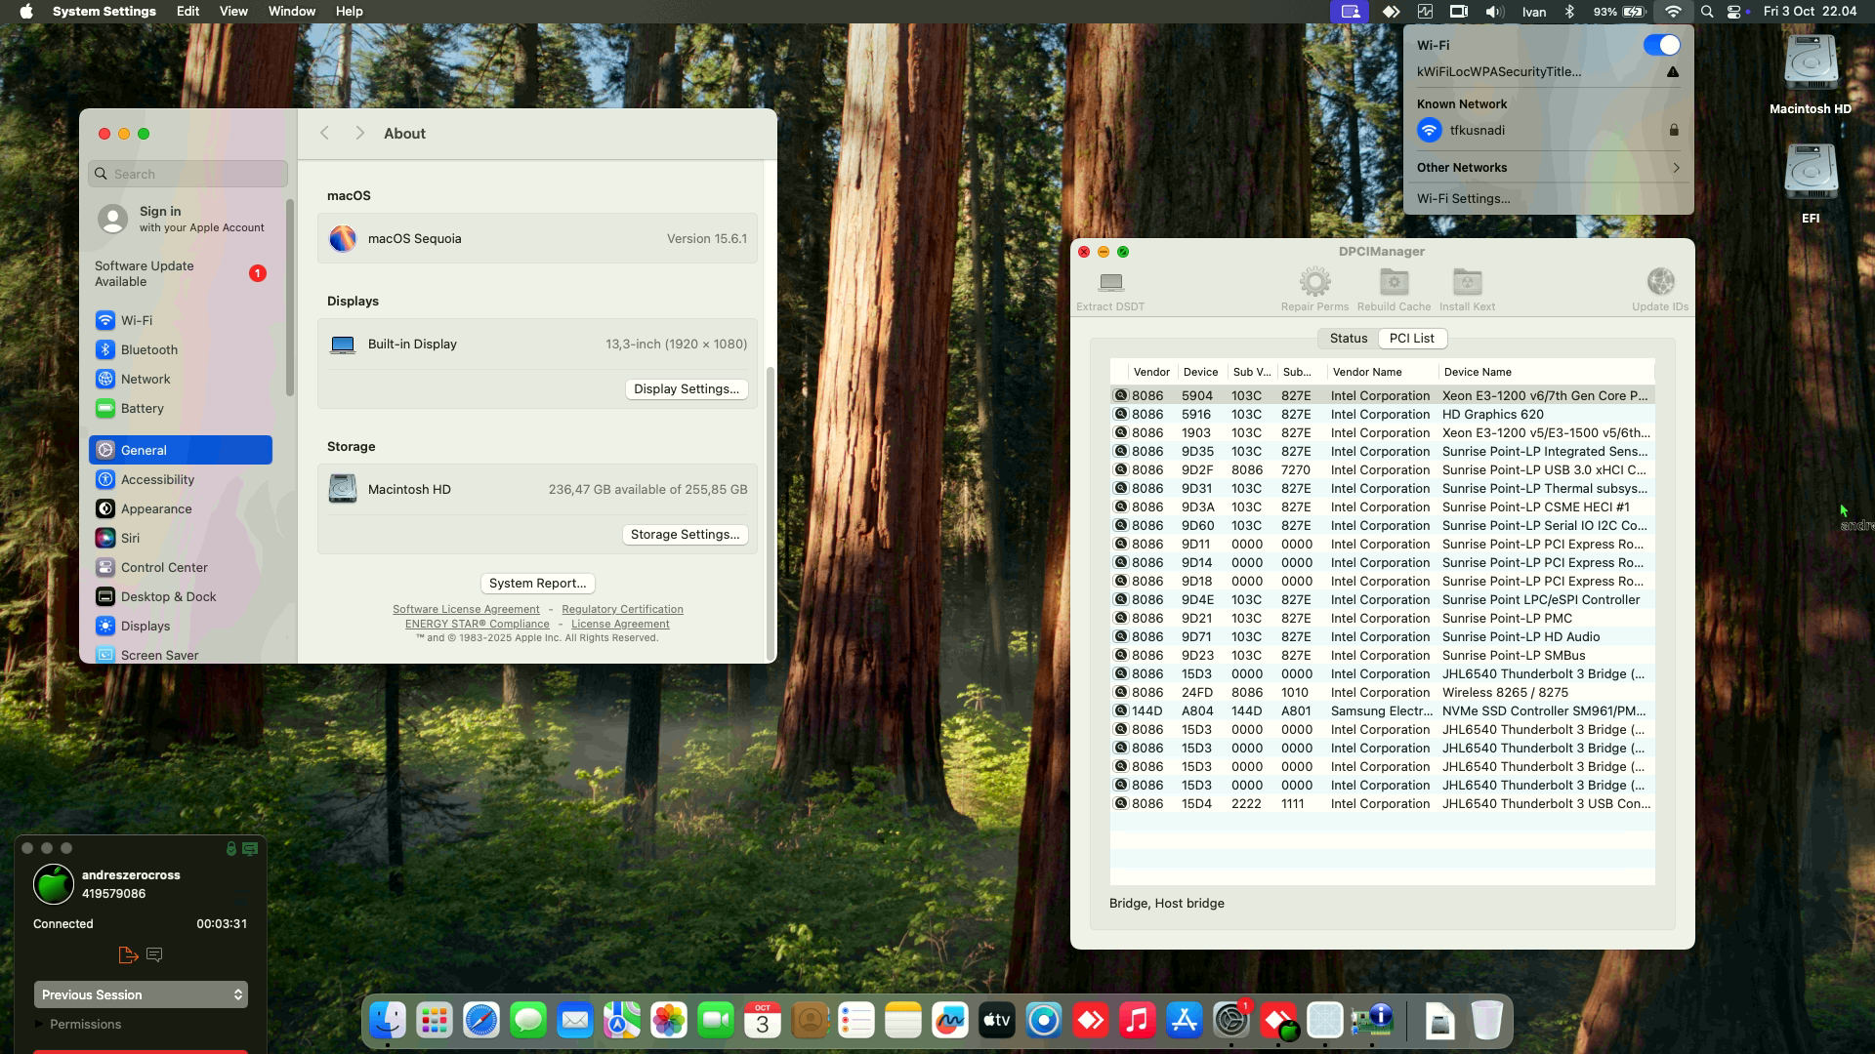Open the Window menu
The width and height of the screenshot is (1875, 1054).
pos(291,12)
